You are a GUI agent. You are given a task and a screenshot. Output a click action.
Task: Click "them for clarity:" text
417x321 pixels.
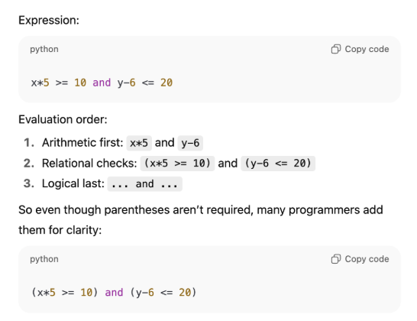coord(60,230)
